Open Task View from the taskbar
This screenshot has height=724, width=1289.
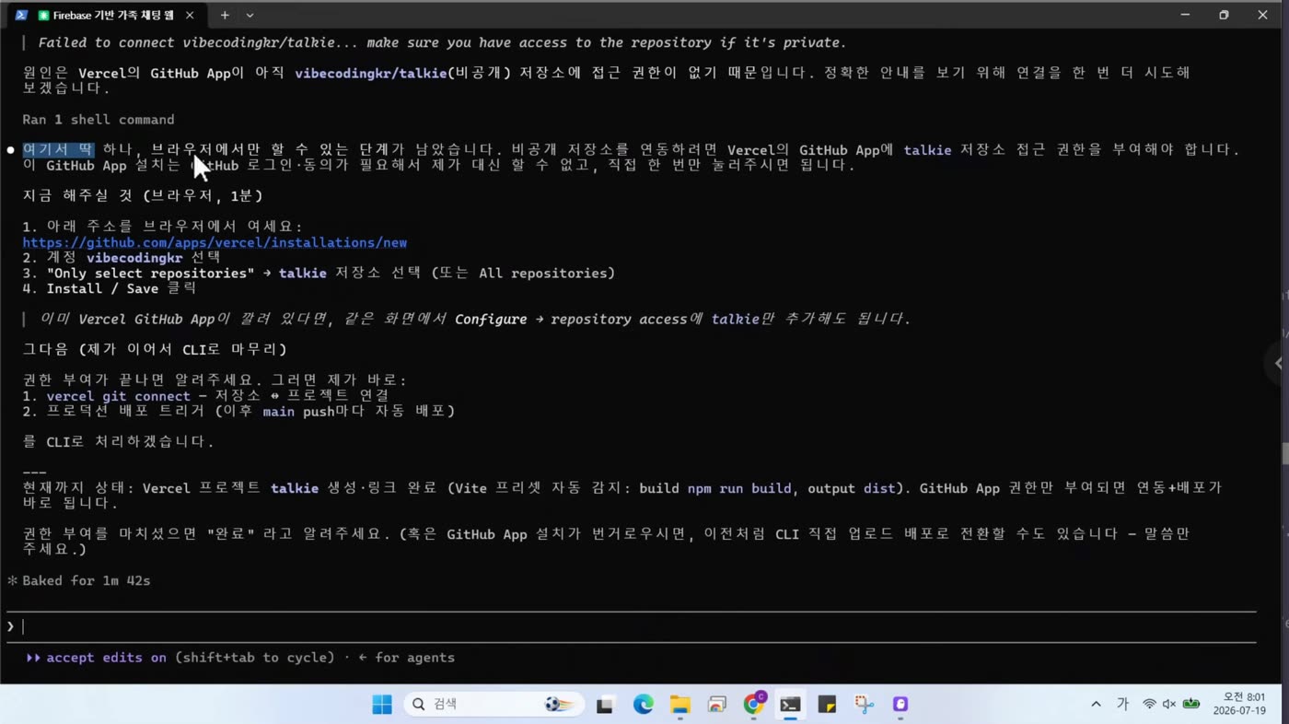[605, 705]
